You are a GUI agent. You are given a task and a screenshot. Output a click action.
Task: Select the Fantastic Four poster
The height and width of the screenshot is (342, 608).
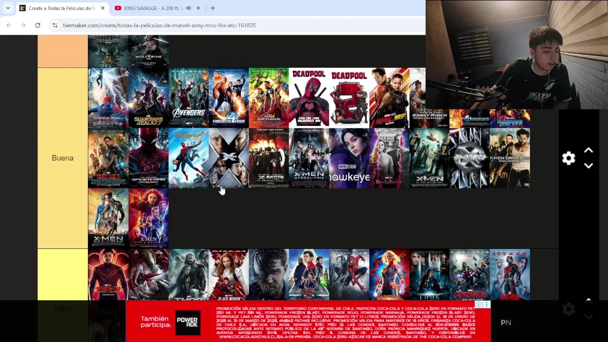click(x=228, y=98)
